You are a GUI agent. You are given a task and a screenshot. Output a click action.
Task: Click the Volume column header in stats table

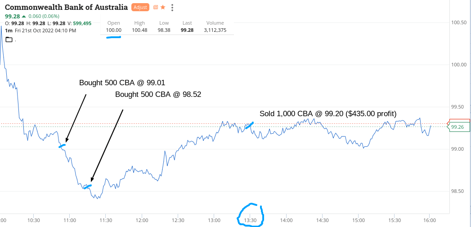click(215, 23)
